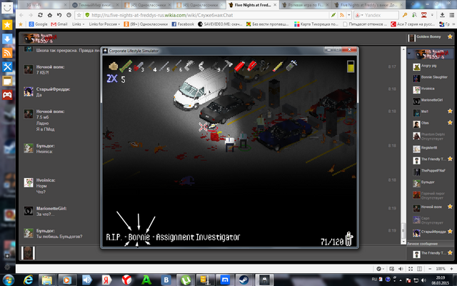Screen dimensions: 457x286
Task: Click the yellow battery energy indicator
Action: click(x=351, y=66)
